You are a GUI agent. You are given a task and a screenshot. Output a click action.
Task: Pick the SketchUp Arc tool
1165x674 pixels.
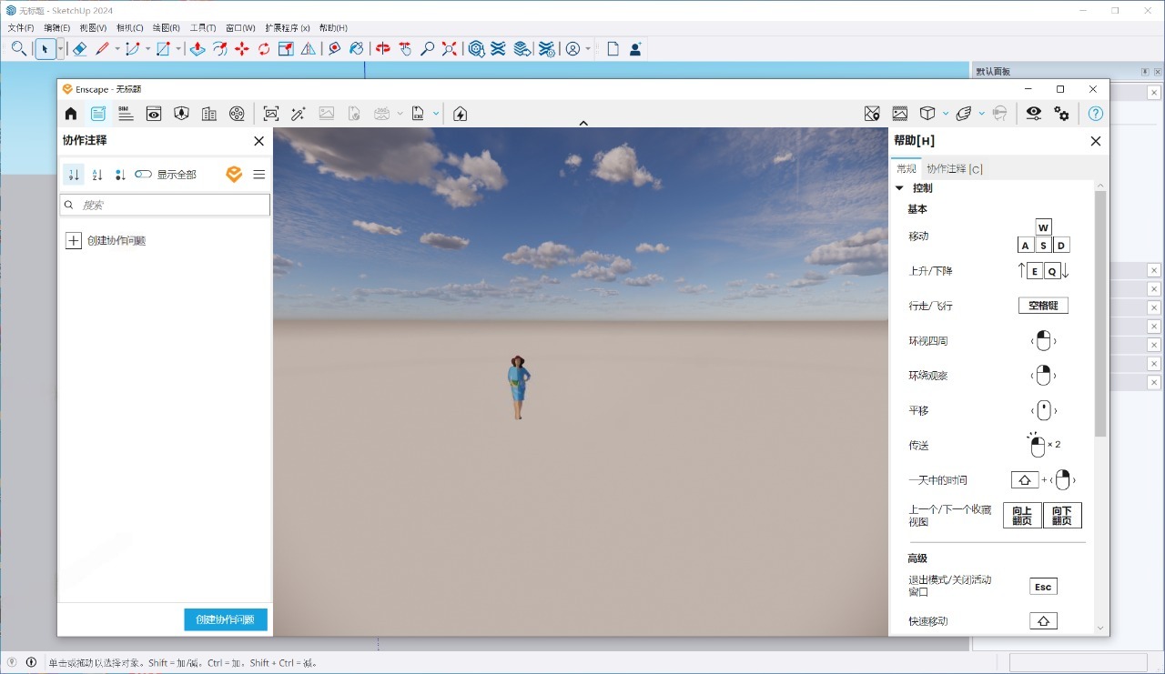click(132, 49)
